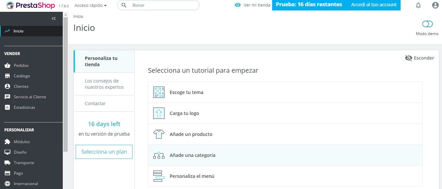Switch to Los consejos de nuestros expertos tab
Viewport: 442px width, 189px height.
point(104,84)
